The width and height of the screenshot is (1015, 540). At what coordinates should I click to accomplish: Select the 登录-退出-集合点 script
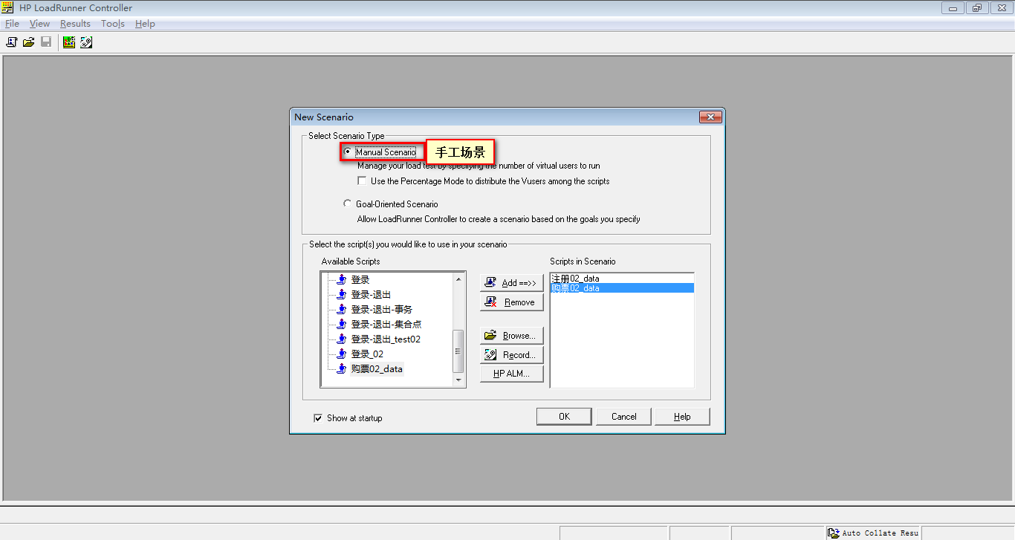(x=386, y=324)
